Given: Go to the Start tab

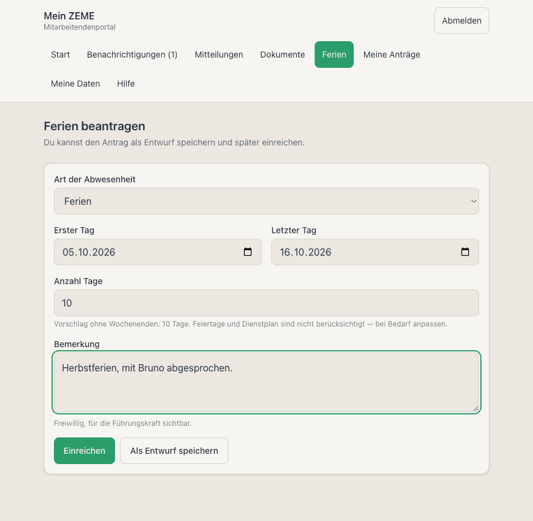Looking at the screenshot, I should 60,55.
